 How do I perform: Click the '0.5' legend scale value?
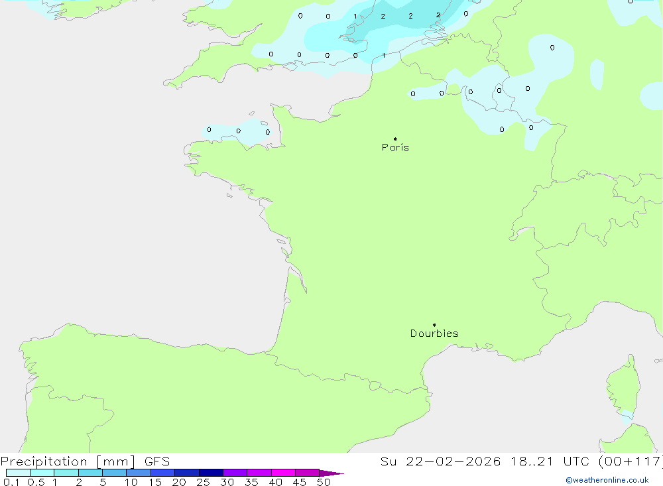[36, 482]
